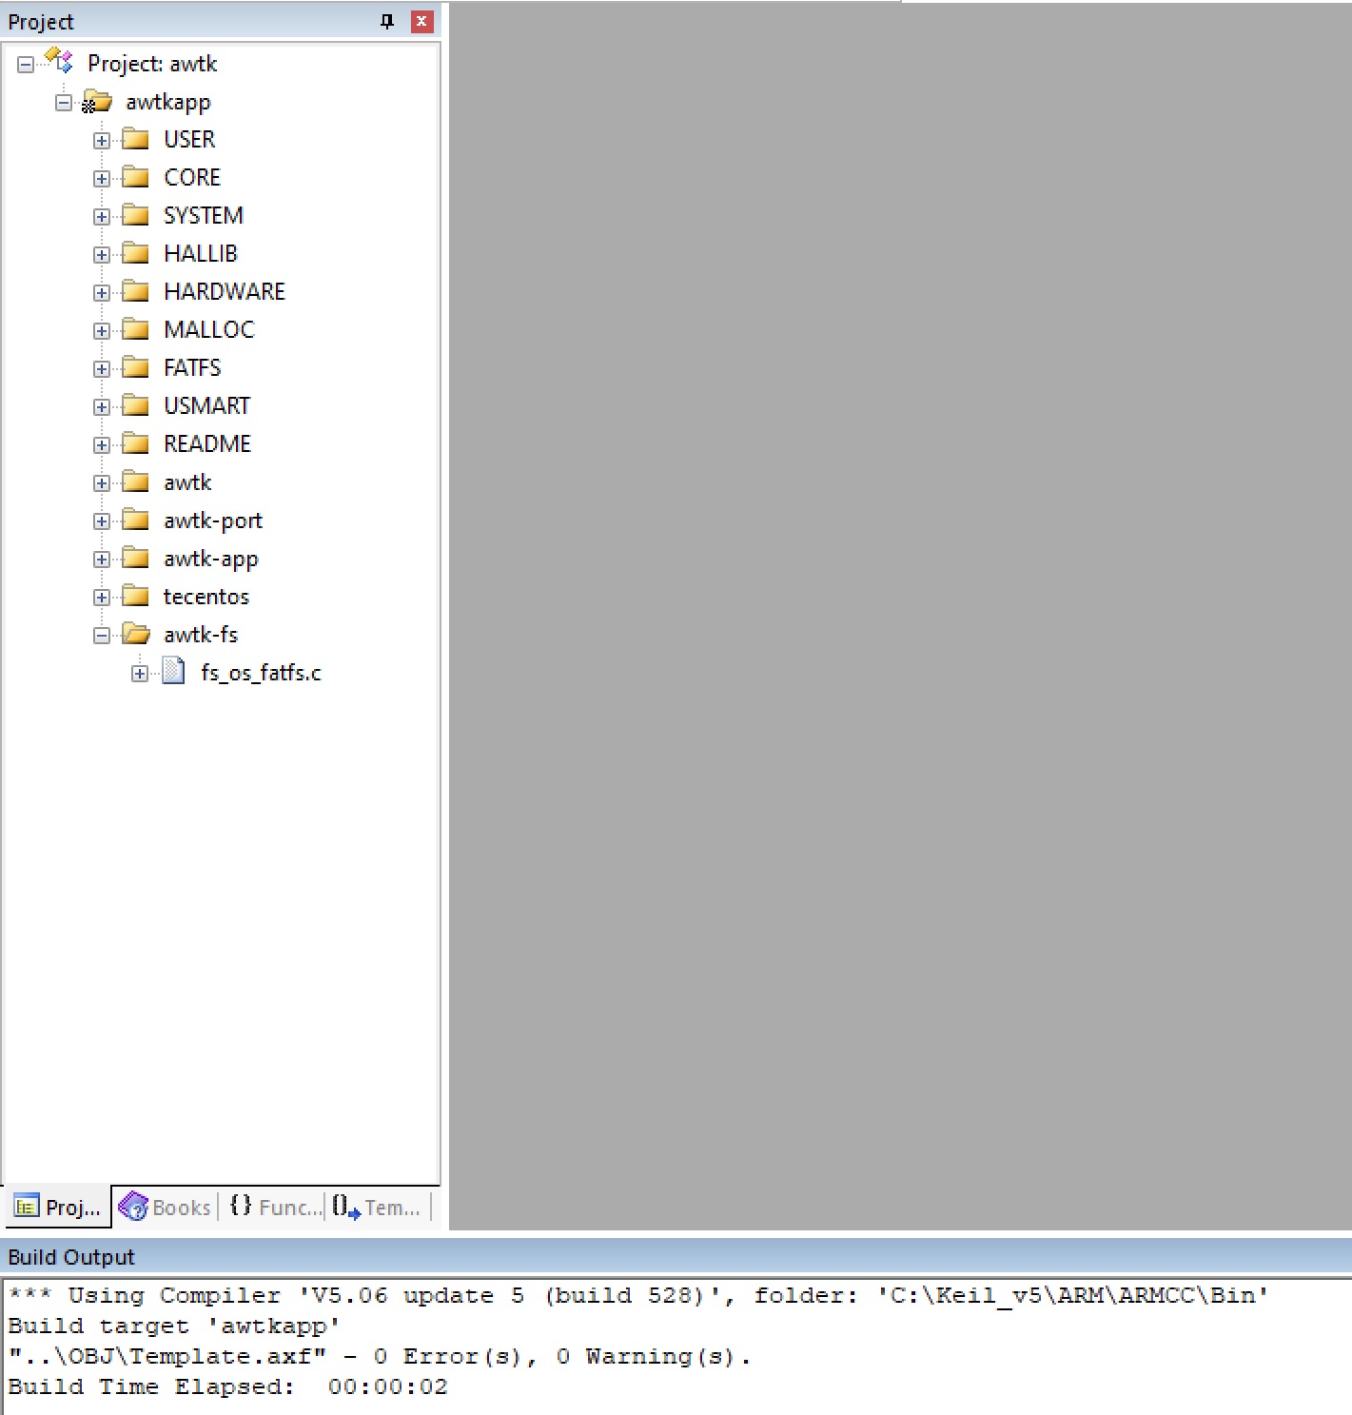1352x1415 pixels.
Task: Click the Project panel title text
Action: click(41, 21)
